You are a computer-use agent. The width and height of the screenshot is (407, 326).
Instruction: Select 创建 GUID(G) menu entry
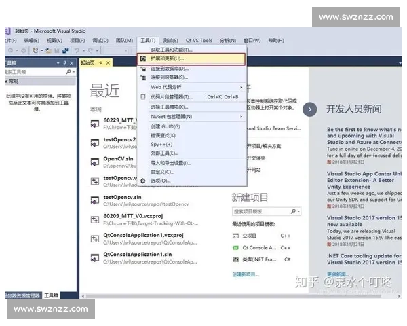[x=192, y=126]
